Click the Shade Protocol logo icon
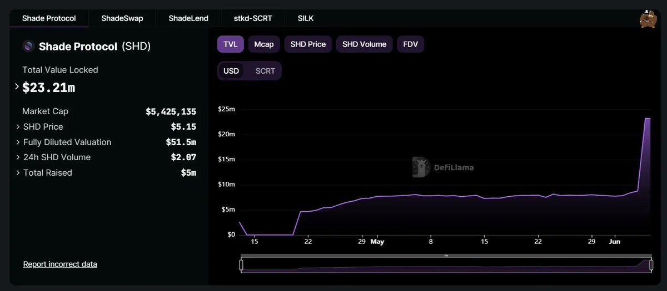 tap(28, 47)
